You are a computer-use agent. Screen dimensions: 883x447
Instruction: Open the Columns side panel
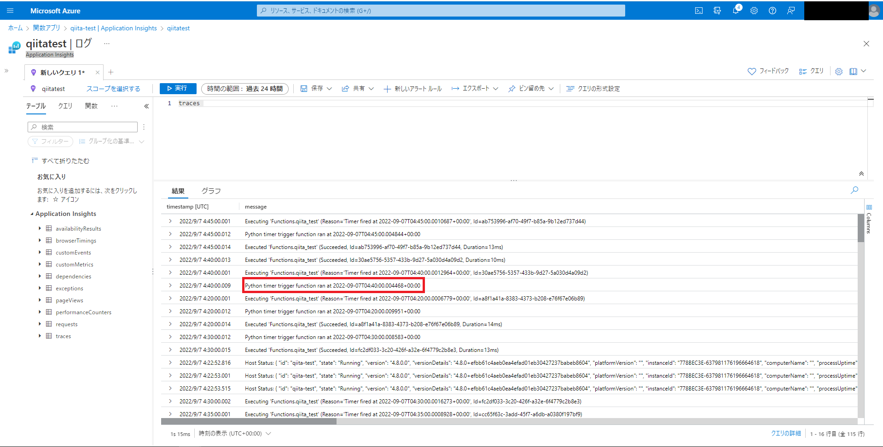(x=869, y=219)
